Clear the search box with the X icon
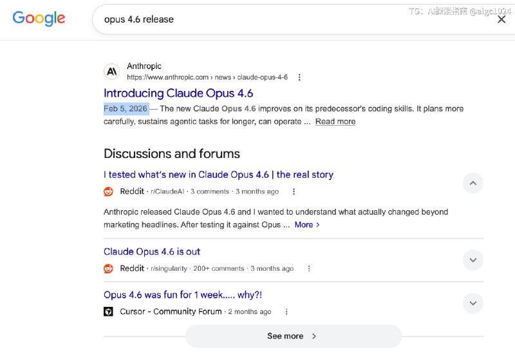Screen dimensions: 515x361 pyautogui.click(x=501, y=19)
